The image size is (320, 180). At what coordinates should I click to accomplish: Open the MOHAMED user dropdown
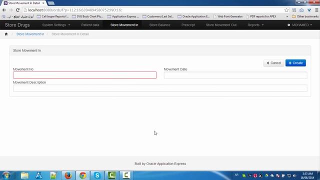coord(299,25)
